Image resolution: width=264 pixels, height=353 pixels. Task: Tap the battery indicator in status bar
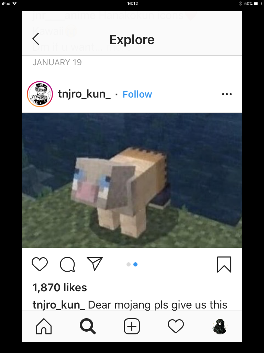258,3
